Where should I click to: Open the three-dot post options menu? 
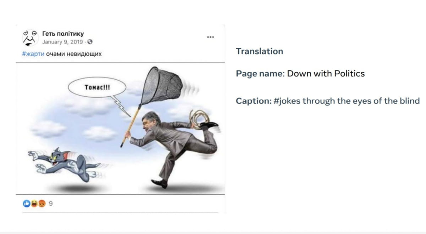(x=211, y=37)
